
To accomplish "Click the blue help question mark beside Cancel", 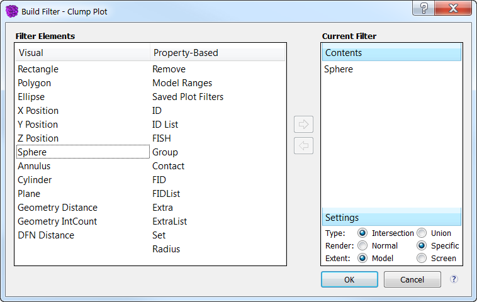I will [454, 279].
